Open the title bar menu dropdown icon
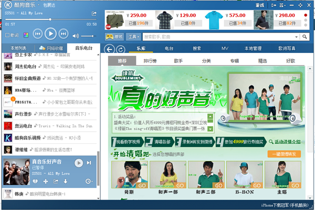This screenshot has width=315, height=210. [x=282, y=5]
